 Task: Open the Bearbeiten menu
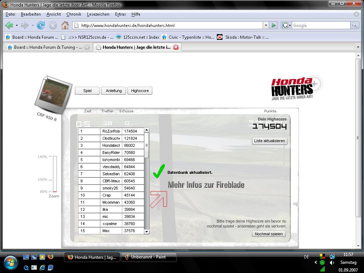coord(31,14)
